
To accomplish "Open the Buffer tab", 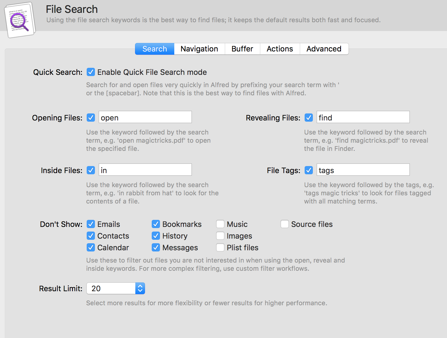I will click(242, 49).
